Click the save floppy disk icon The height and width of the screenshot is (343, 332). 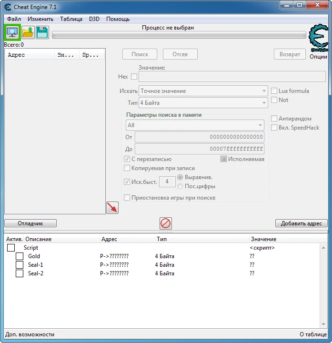(x=42, y=32)
